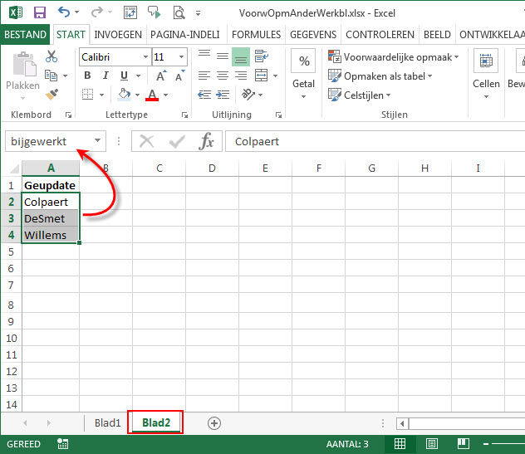Screen dimensions: 525x454
Task: Click the Cancel X icon in formula bar
Action: click(x=146, y=141)
